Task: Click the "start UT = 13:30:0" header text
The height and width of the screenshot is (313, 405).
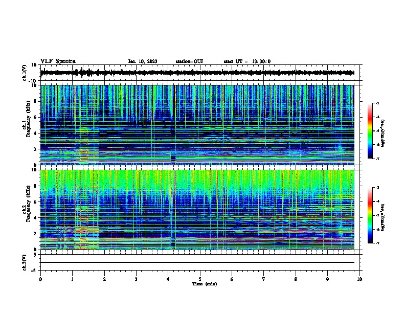Action: (247, 61)
